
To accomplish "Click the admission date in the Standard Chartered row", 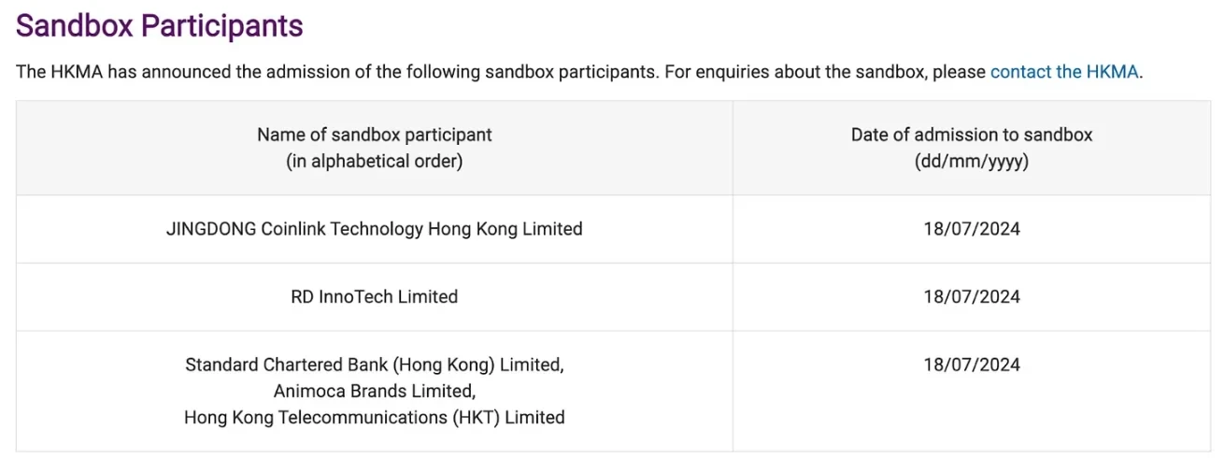I will click(971, 365).
